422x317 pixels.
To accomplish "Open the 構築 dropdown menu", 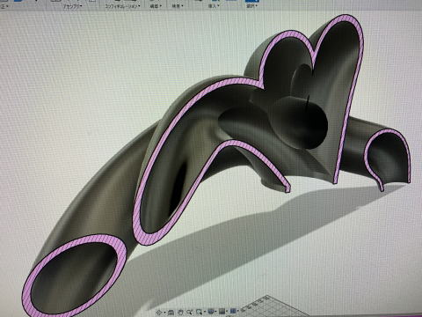I will coord(156,6).
